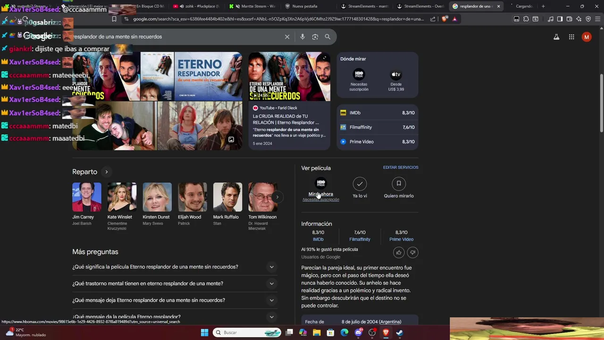Mark movie as Ya lo vi
The height and width of the screenshot is (340, 604).
pos(360,184)
